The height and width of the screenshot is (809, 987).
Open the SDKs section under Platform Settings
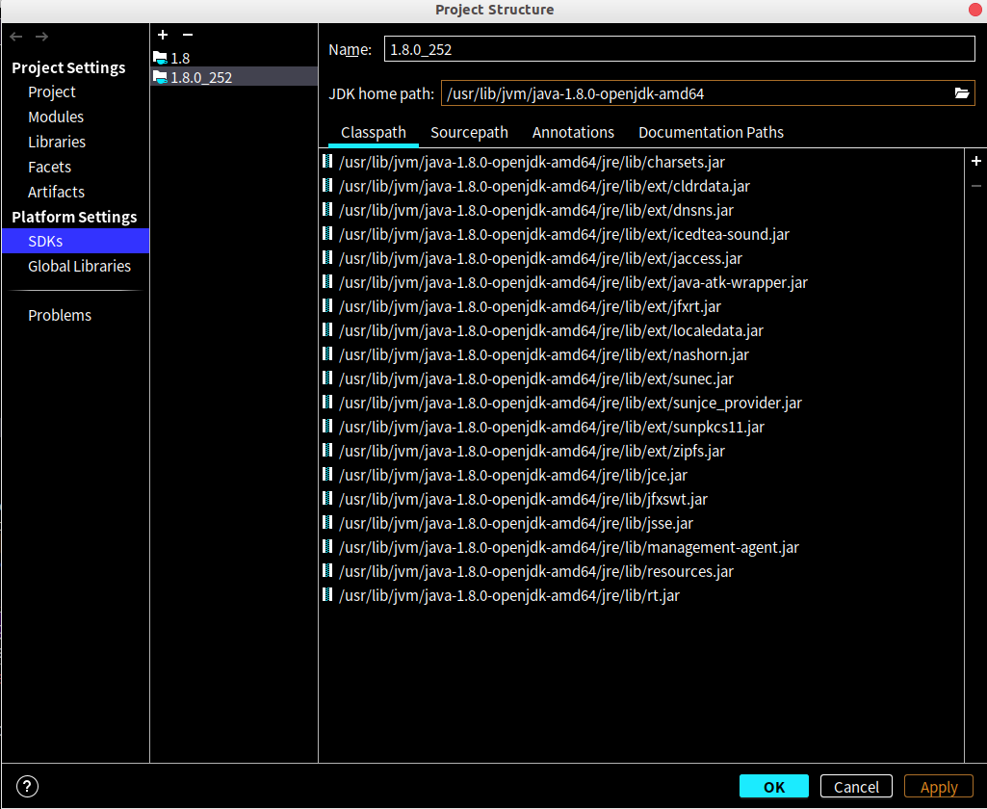[x=45, y=241]
